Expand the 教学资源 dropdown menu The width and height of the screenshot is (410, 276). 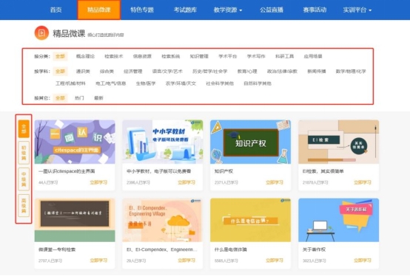click(x=228, y=10)
